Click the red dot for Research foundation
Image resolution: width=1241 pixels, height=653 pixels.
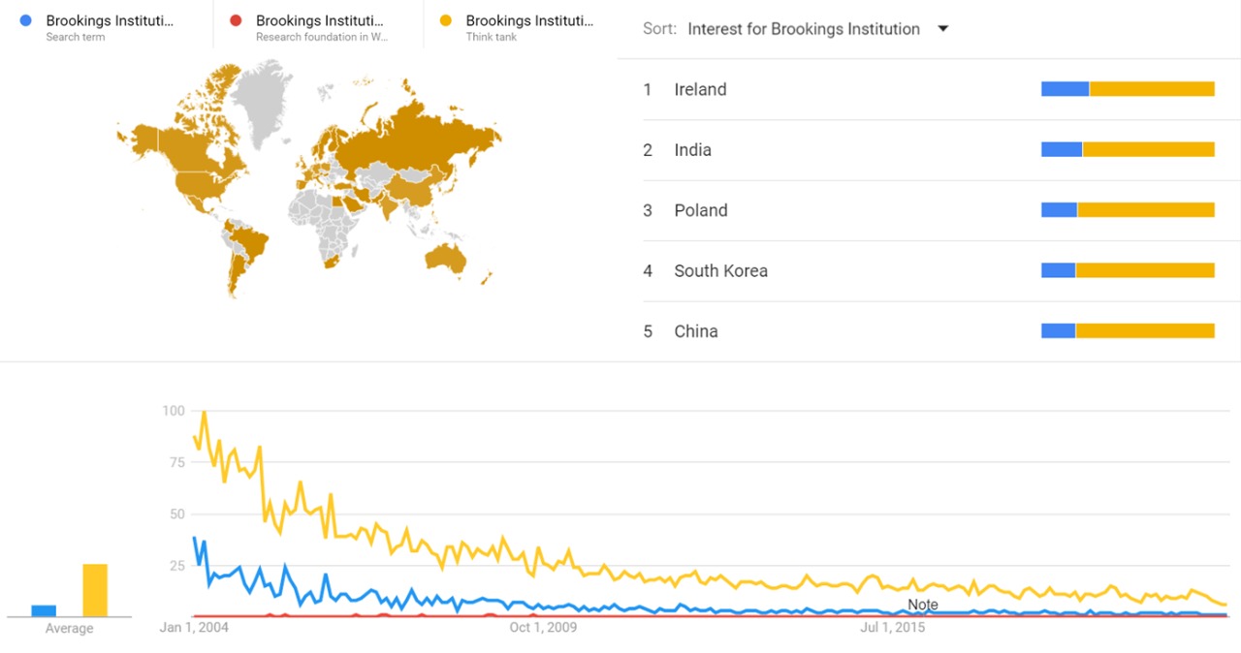(x=236, y=20)
